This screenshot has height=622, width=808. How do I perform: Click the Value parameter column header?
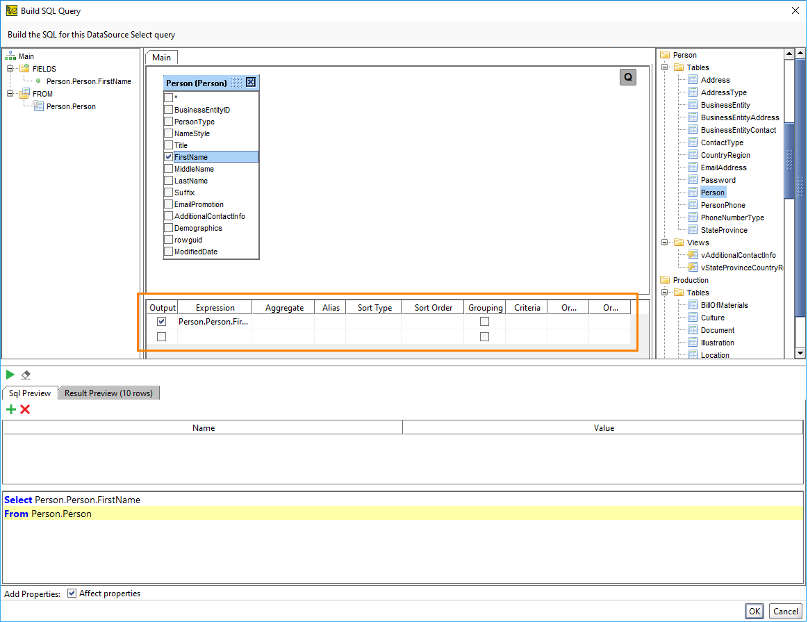tap(604, 427)
